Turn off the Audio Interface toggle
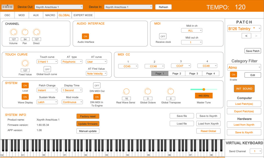 [x=85, y=37]
